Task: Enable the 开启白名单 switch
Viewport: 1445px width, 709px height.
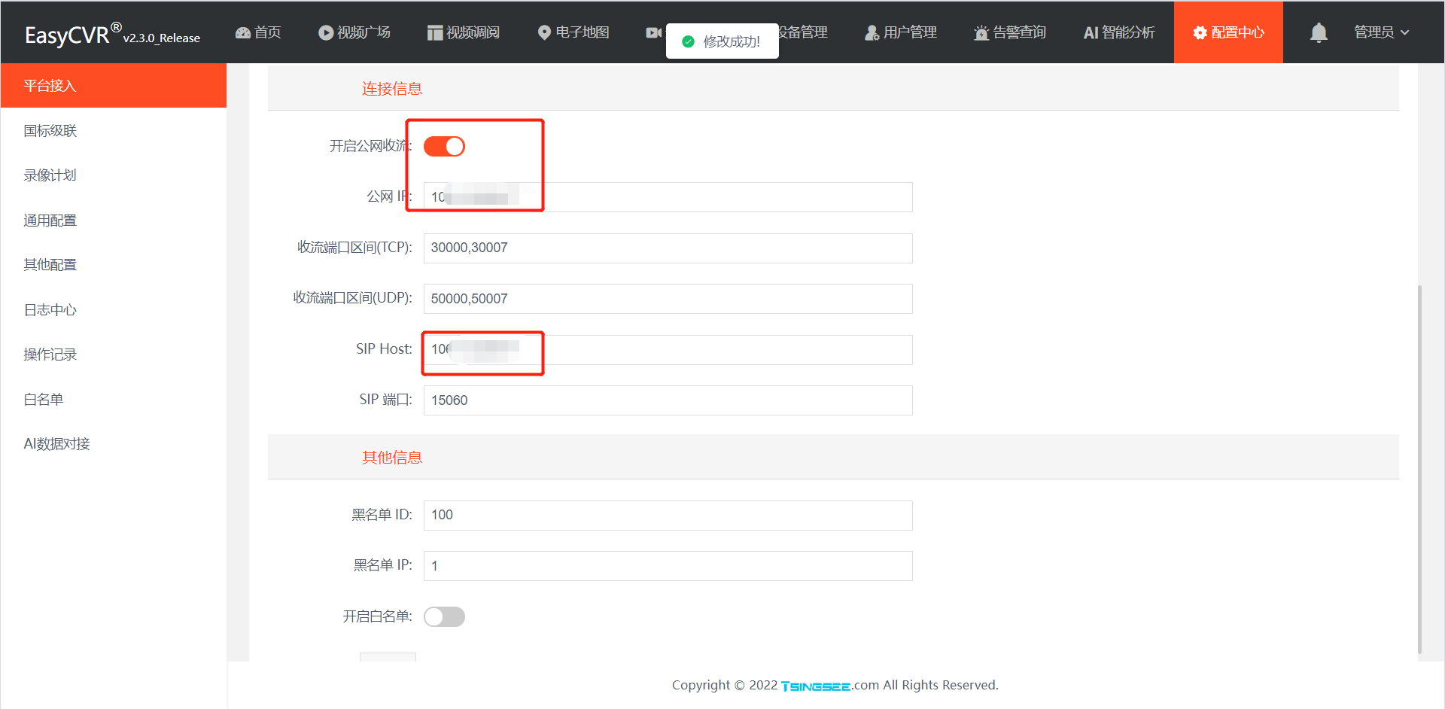Action: [x=444, y=617]
